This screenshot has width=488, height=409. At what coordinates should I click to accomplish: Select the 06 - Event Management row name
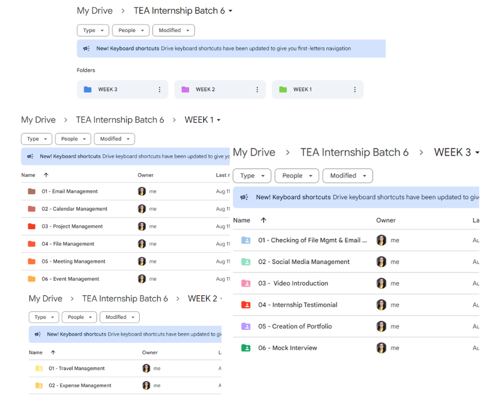point(70,279)
